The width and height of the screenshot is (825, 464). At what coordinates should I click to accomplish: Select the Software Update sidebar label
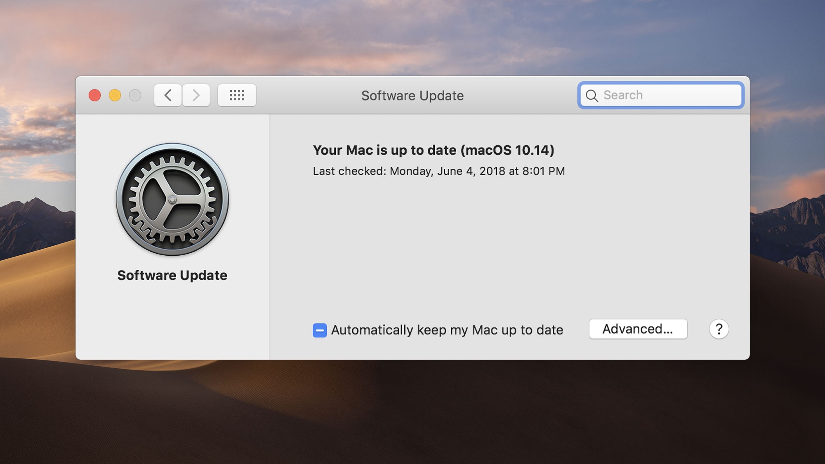[x=172, y=275]
